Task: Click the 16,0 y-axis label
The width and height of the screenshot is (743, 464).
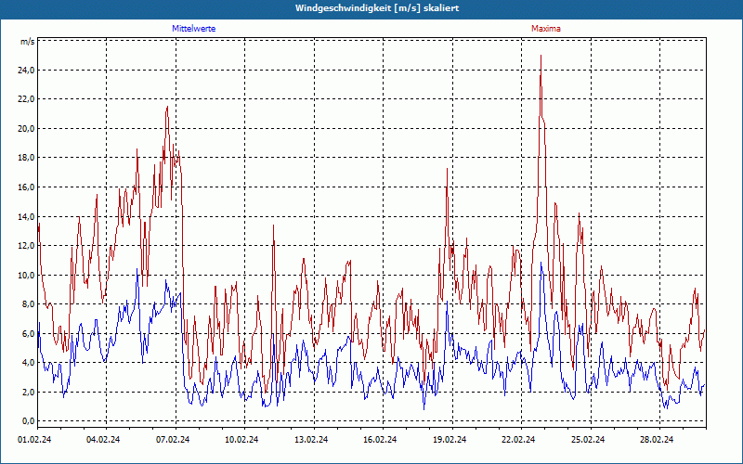Action: click(x=27, y=187)
